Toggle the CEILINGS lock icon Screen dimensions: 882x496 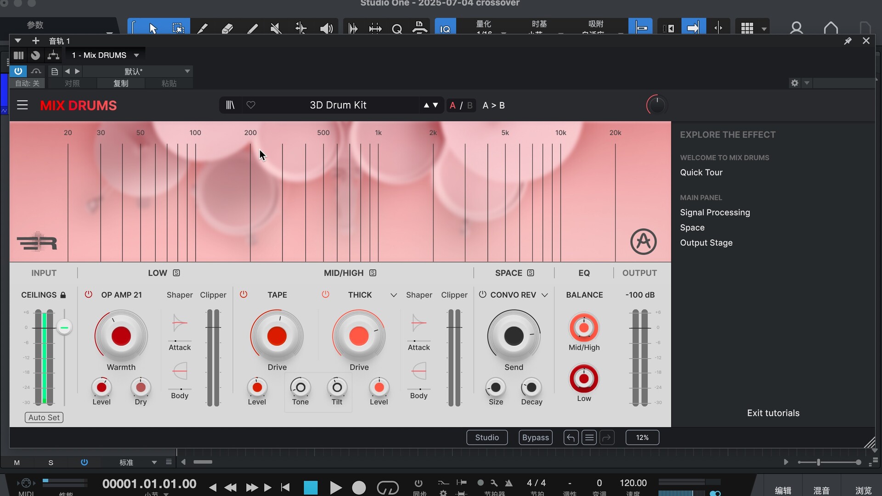(63, 295)
